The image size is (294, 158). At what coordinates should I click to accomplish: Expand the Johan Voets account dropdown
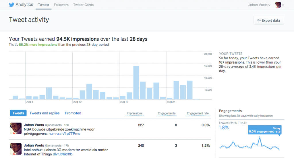(x=259, y=5)
